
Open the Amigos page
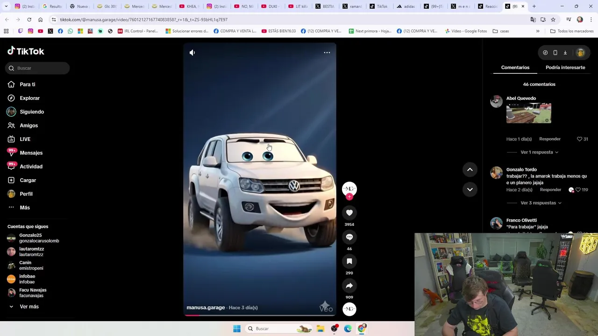(28, 126)
